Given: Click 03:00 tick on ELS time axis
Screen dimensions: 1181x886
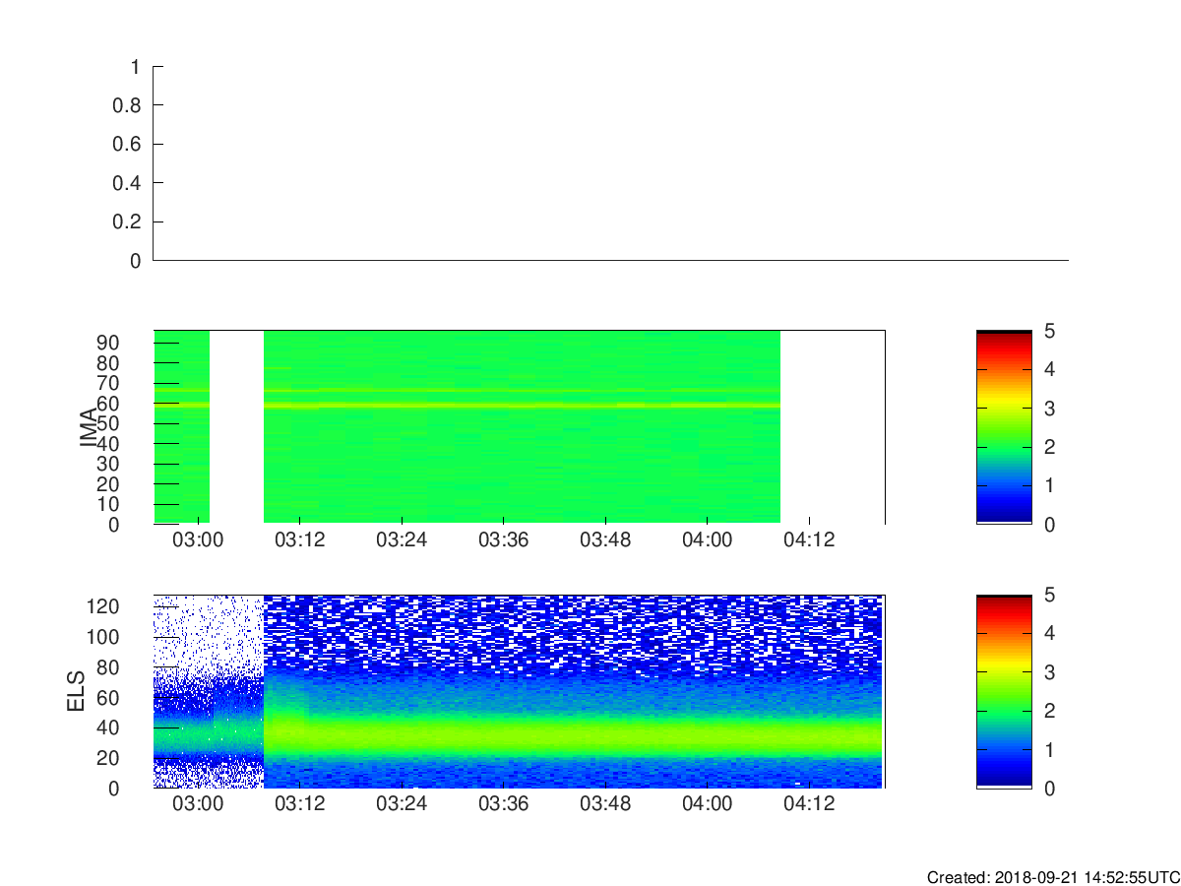Looking at the screenshot, I should pos(198,803).
